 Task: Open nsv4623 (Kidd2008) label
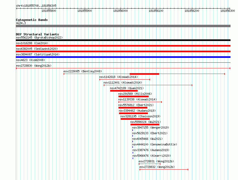tap(30, 60)
